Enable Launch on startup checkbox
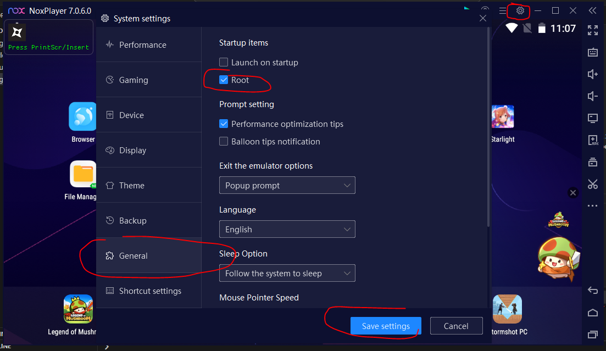This screenshot has width=606, height=351. tap(224, 63)
